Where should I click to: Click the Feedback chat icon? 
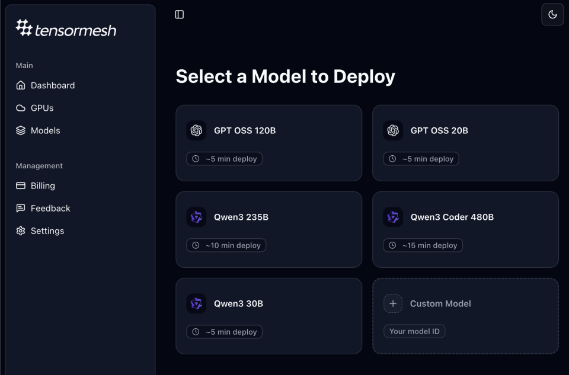pyautogui.click(x=21, y=208)
